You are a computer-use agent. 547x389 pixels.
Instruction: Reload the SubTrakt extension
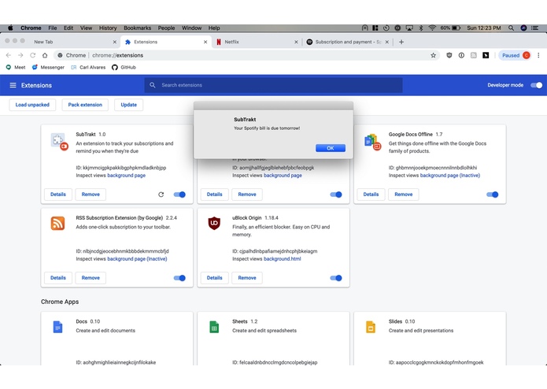click(x=161, y=194)
